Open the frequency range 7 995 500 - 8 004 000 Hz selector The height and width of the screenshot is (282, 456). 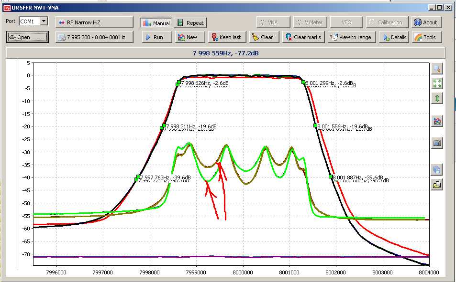[94, 37]
